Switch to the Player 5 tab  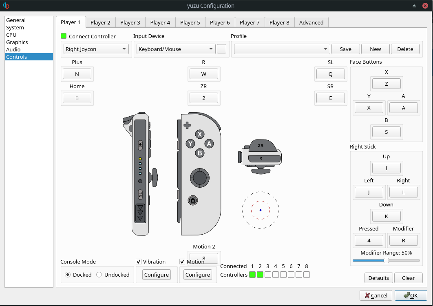tap(190, 23)
